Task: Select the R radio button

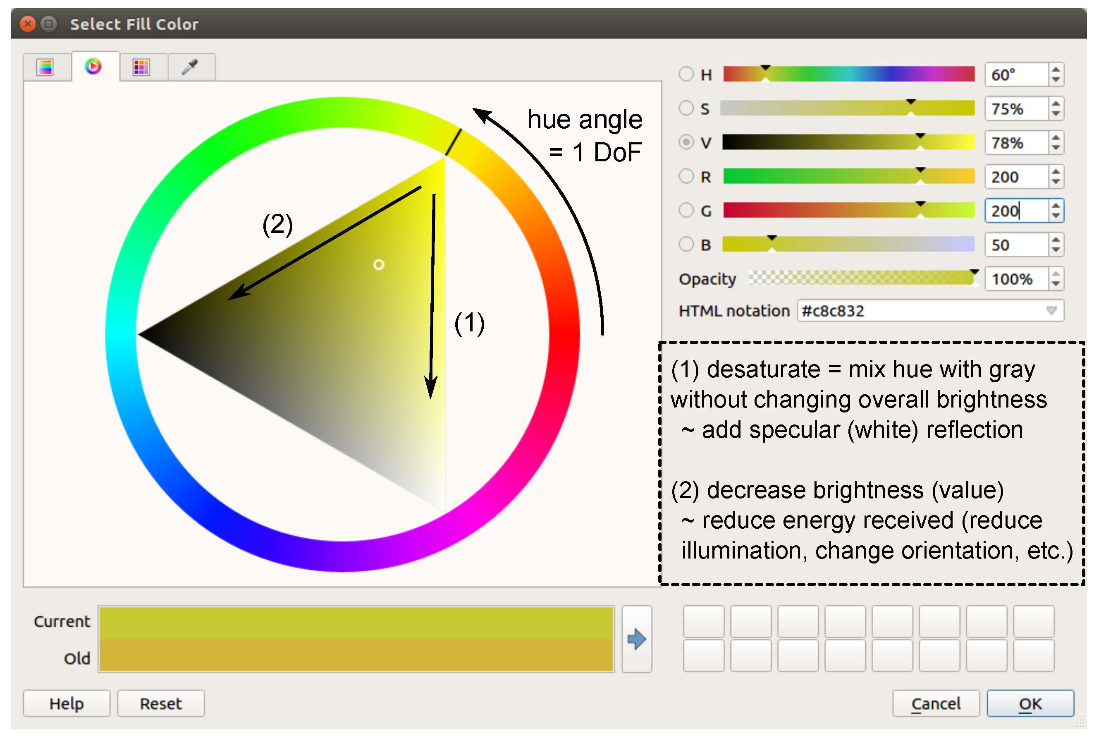Action: pyautogui.click(x=686, y=177)
